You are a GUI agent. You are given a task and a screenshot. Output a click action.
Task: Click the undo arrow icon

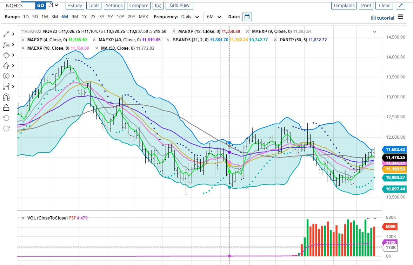(x=6, y=118)
